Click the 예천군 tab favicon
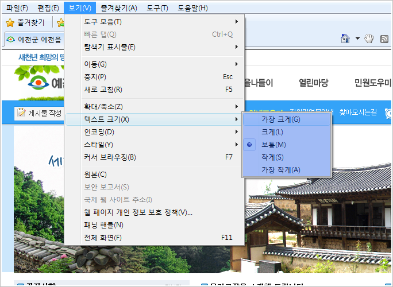The height and width of the screenshot is (287, 393). click(10, 40)
